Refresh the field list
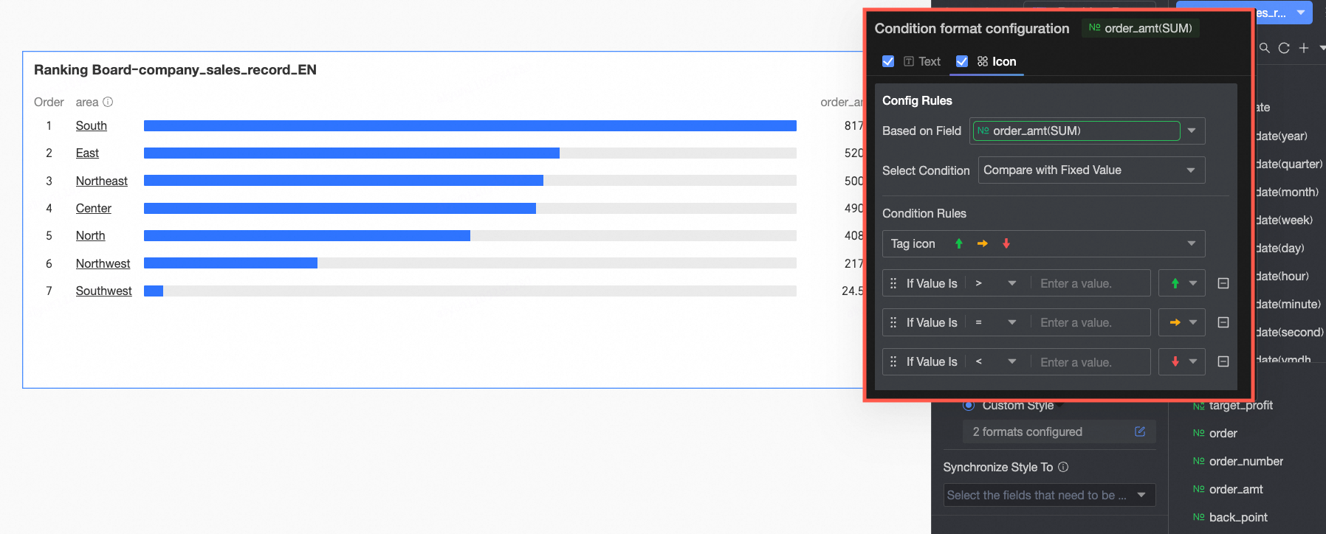This screenshot has height=534, width=1326. (x=1284, y=48)
